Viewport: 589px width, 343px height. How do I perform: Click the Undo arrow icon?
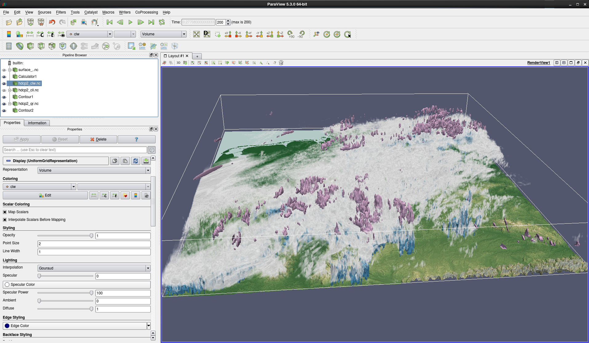pyautogui.click(x=52, y=22)
